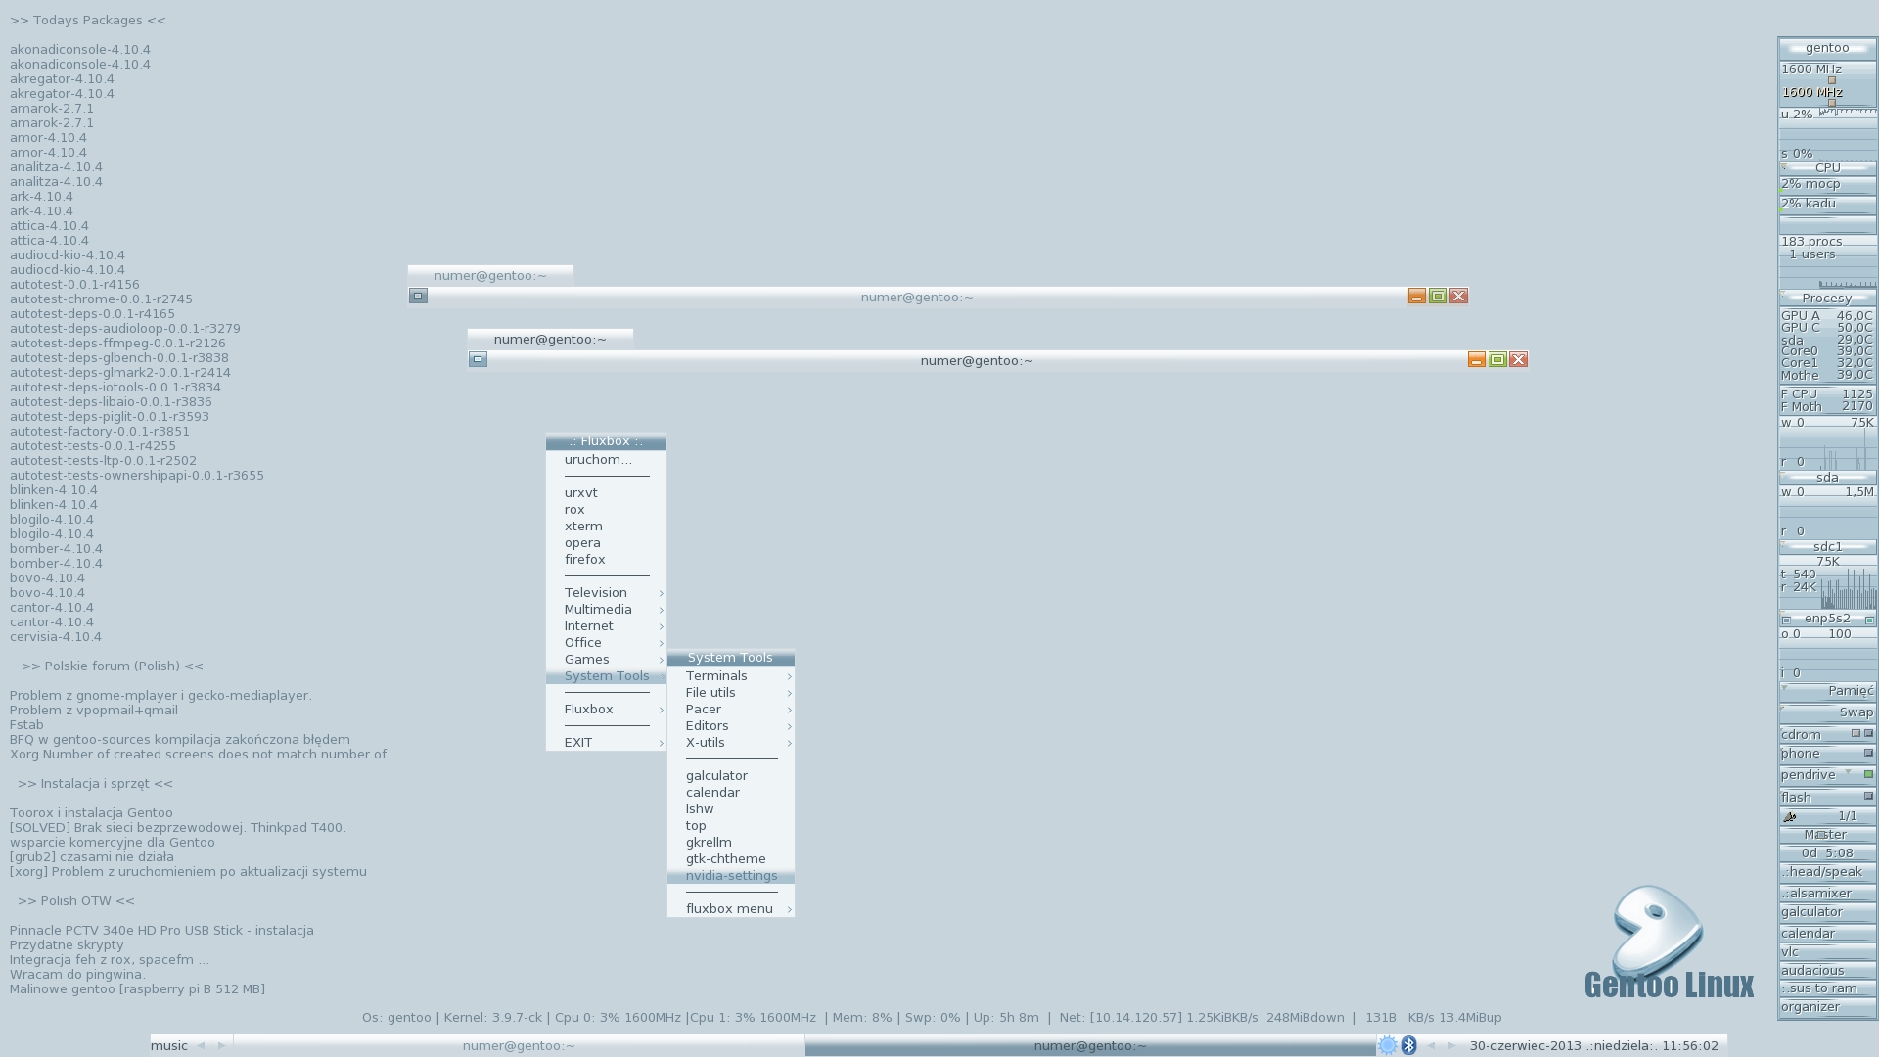Click audacious launcher in GKrellM
This screenshot has width=1879, height=1057.
pos(1827,970)
